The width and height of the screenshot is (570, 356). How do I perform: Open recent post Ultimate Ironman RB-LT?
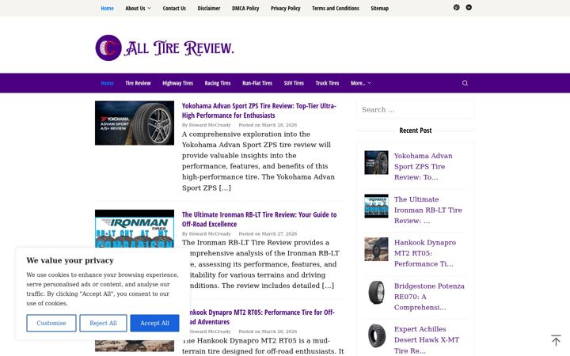[427, 210]
